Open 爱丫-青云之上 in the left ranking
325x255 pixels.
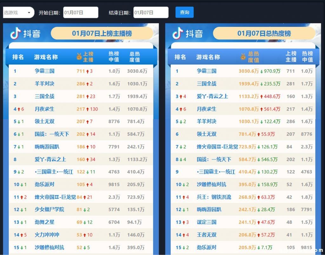pos(50,159)
